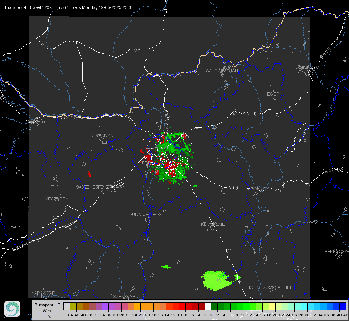Image resolution: width=349 pixels, height=321 pixels.
Task: Select the white swatch between -2 and 0
Action: click(208, 306)
